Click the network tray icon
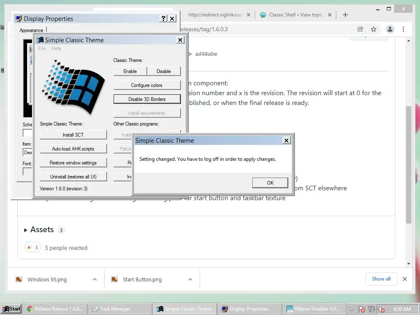Image resolution: width=420 pixels, height=315 pixels. (371, 309)
